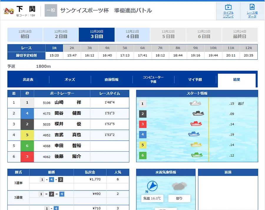Click the Shimonoseki mascot logo icon

(9, 11)
